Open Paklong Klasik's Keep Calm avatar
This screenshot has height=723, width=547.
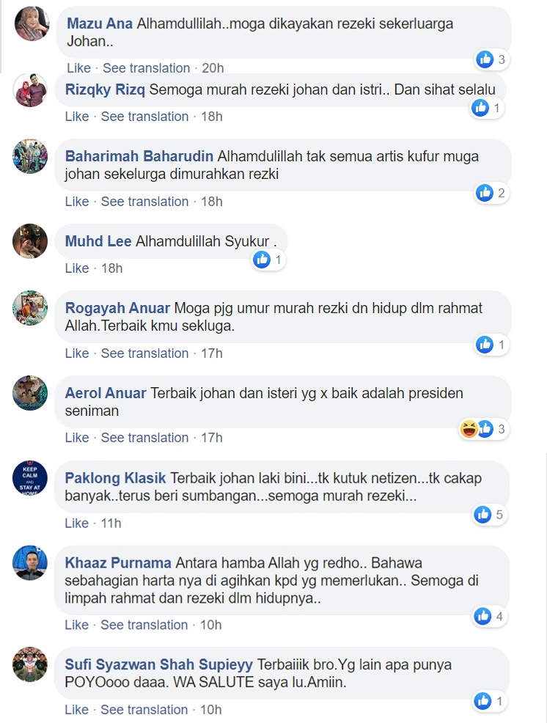coord(30,477)
